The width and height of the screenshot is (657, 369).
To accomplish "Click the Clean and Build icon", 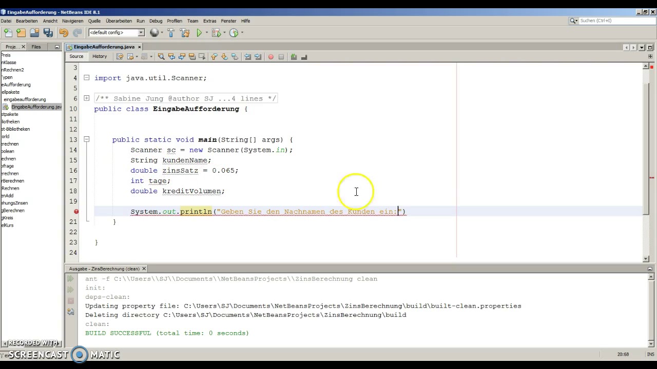I will (185, 33).
